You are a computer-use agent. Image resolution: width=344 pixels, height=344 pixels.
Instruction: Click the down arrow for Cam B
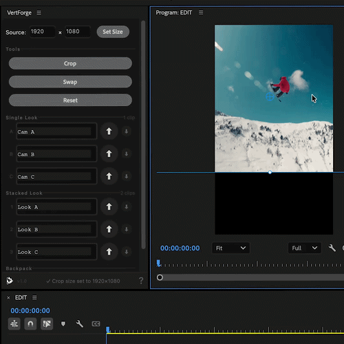click(x=126, y=153)
